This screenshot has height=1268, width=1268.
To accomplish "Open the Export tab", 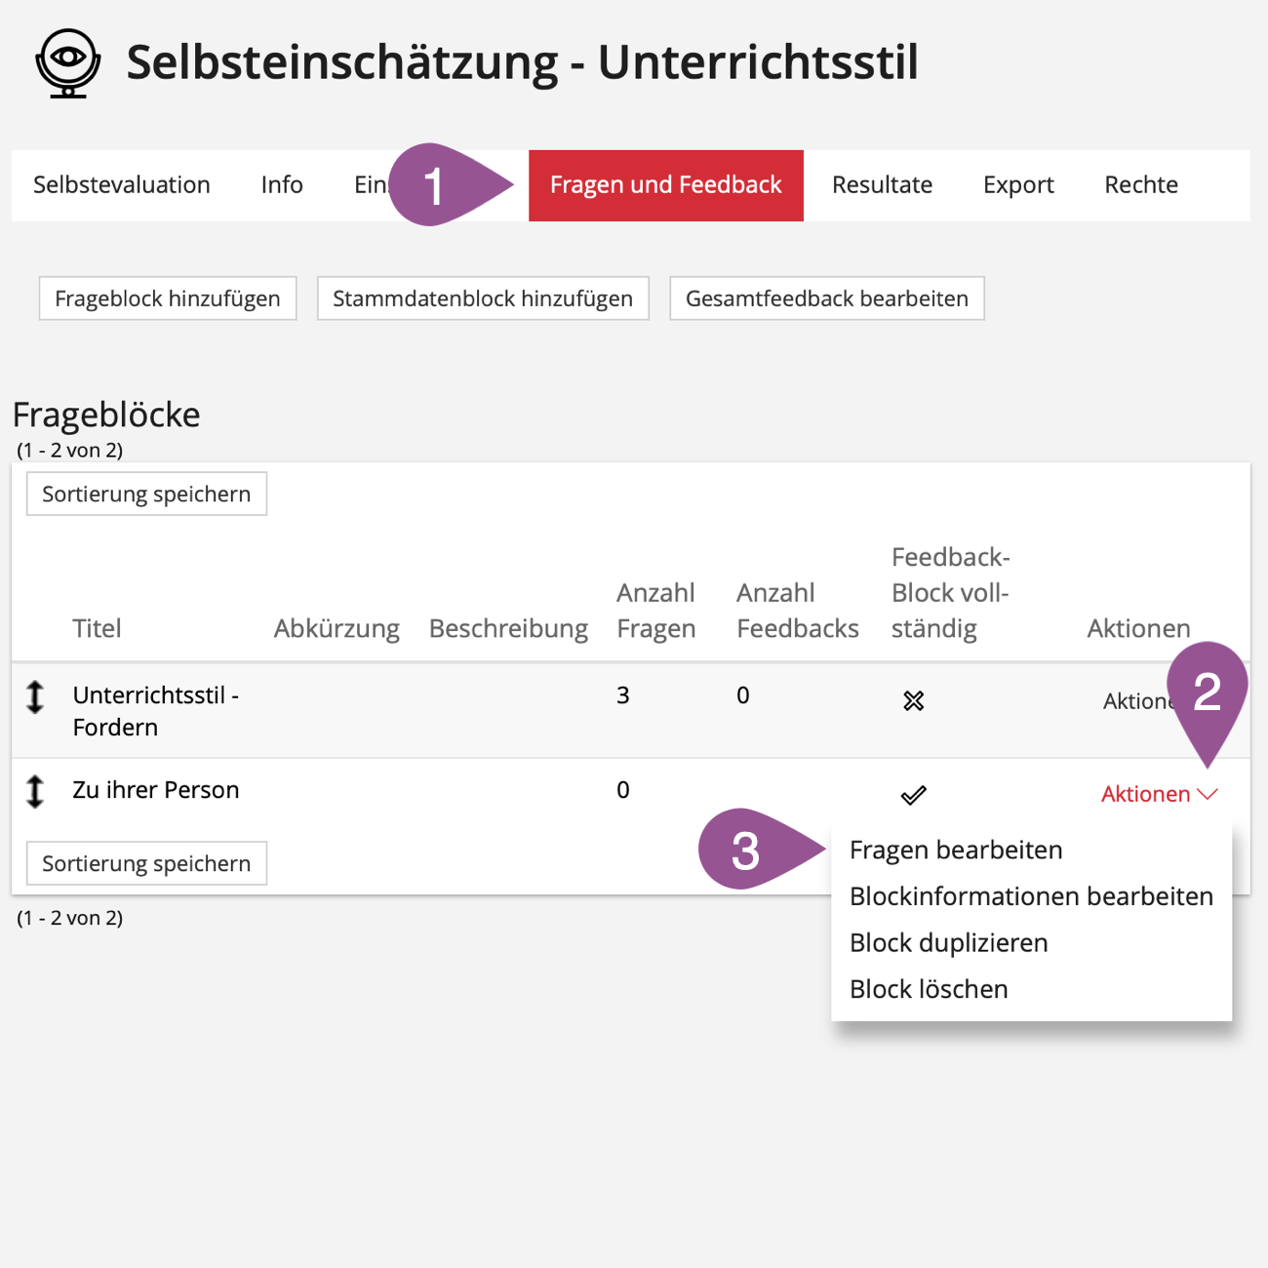I will click(x=1018, y=185).
